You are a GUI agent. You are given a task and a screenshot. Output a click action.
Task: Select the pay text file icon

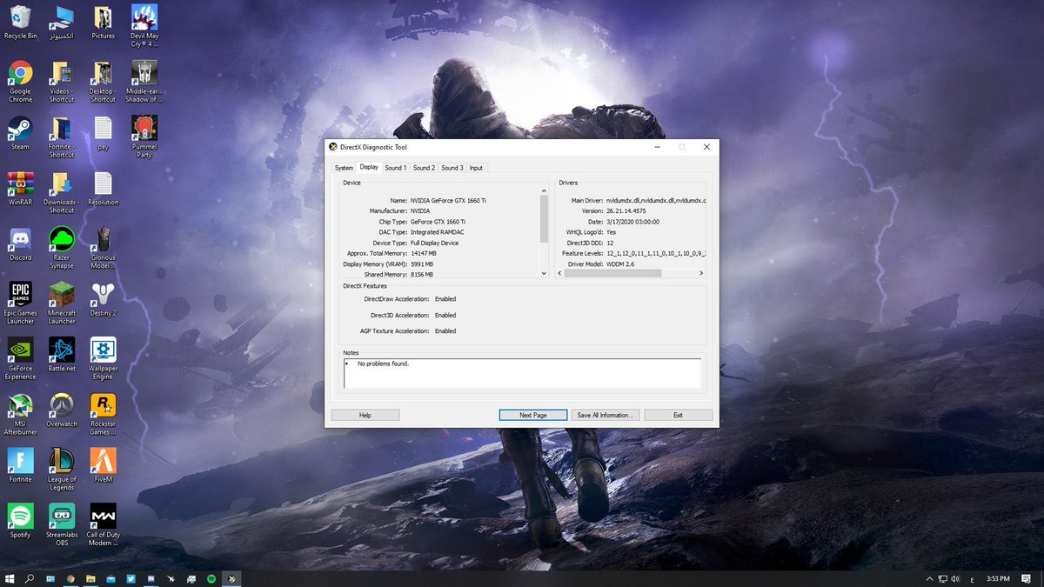click(x=103, y=133)
